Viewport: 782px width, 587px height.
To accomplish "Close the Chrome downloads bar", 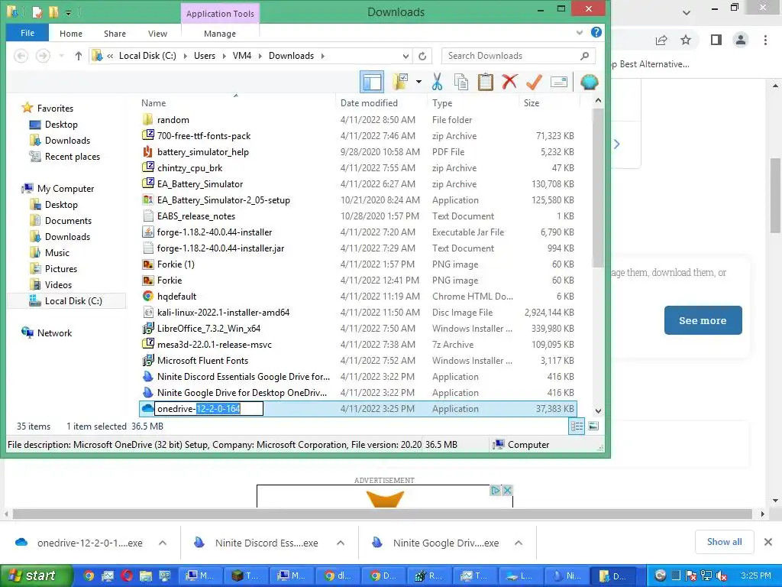I will pyautogui.click(x=768, y=542).
